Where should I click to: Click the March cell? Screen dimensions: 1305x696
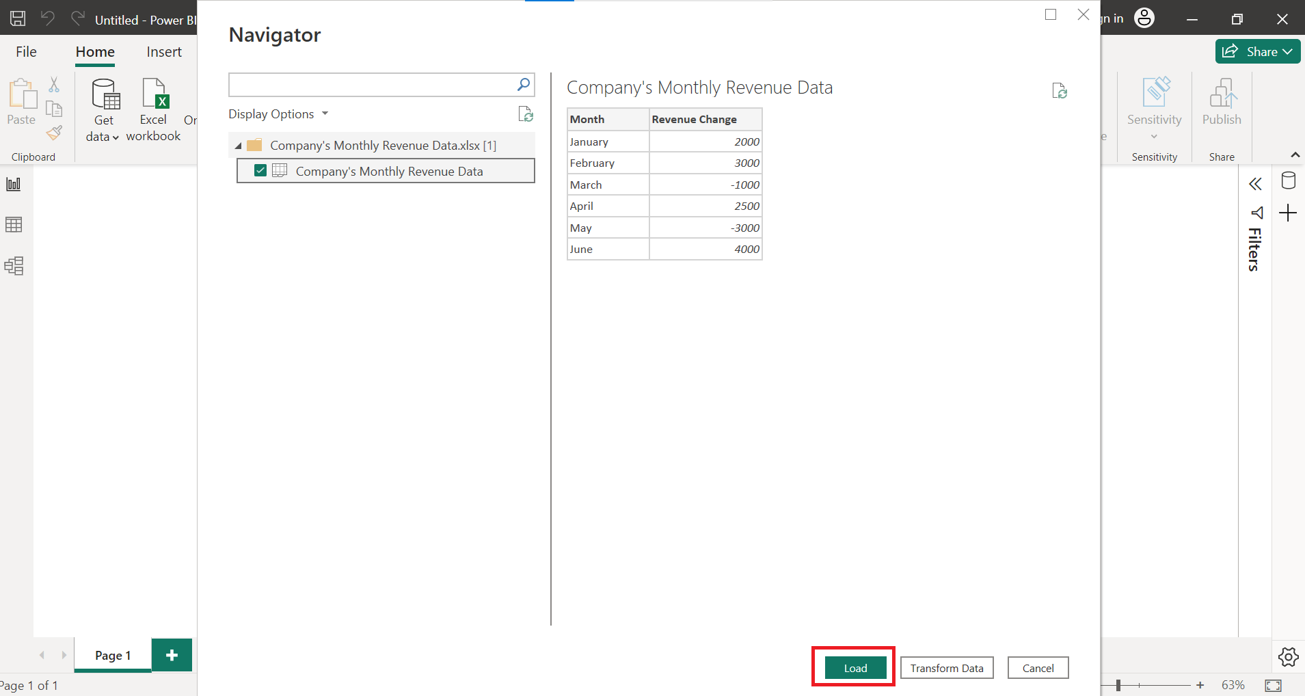608,185
